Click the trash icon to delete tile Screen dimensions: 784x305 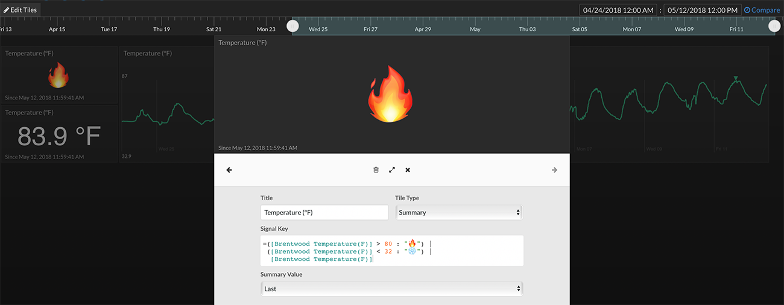point(376,170)
